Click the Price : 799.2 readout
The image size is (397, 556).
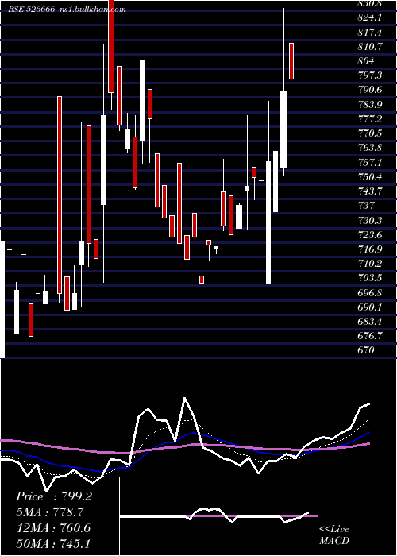pos(54,496)
